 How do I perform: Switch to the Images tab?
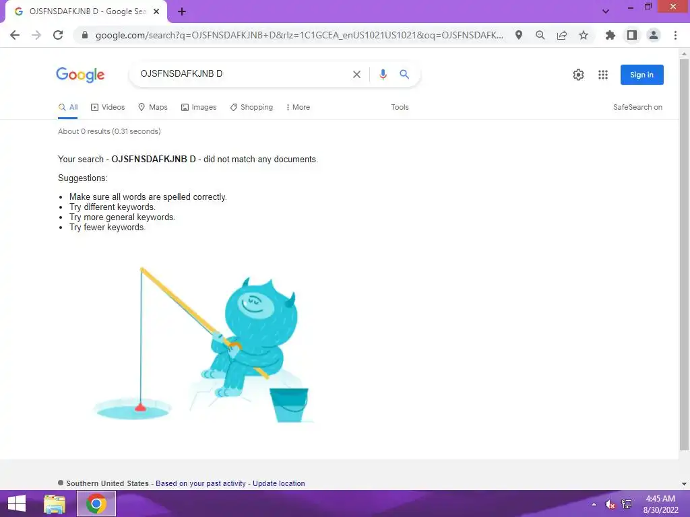tap(199, 107)
